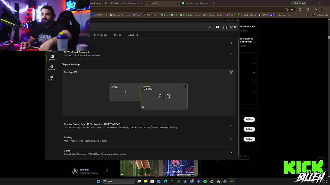Click the taskbar Search box
The image size is (330, 185).
point(119,181)
